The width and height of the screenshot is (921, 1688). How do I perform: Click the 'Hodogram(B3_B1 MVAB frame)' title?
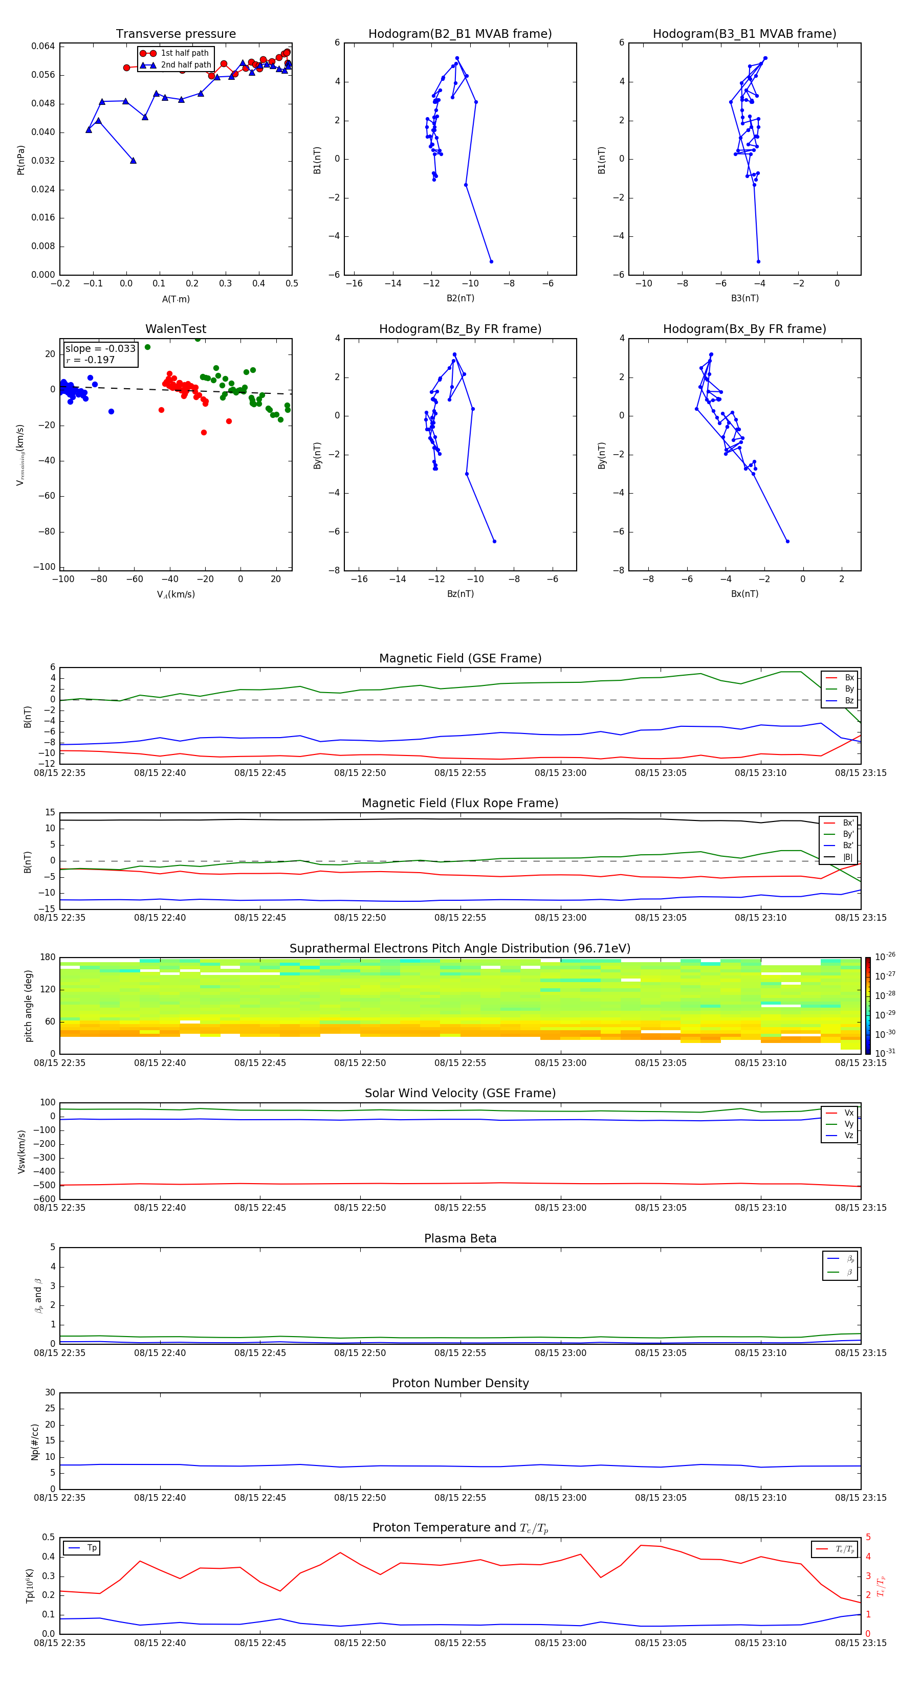(x=744, y=34)
